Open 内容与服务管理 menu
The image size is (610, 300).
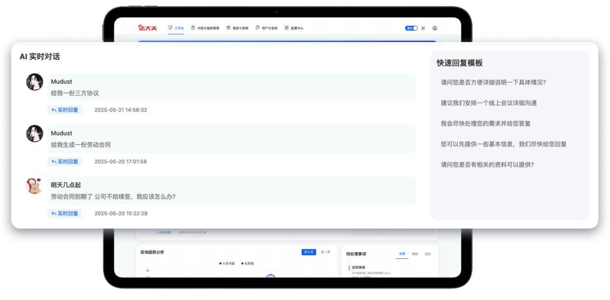coord(205,28)
